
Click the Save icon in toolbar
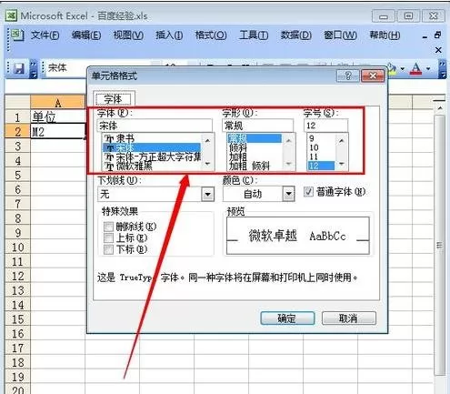click(19, 69)
